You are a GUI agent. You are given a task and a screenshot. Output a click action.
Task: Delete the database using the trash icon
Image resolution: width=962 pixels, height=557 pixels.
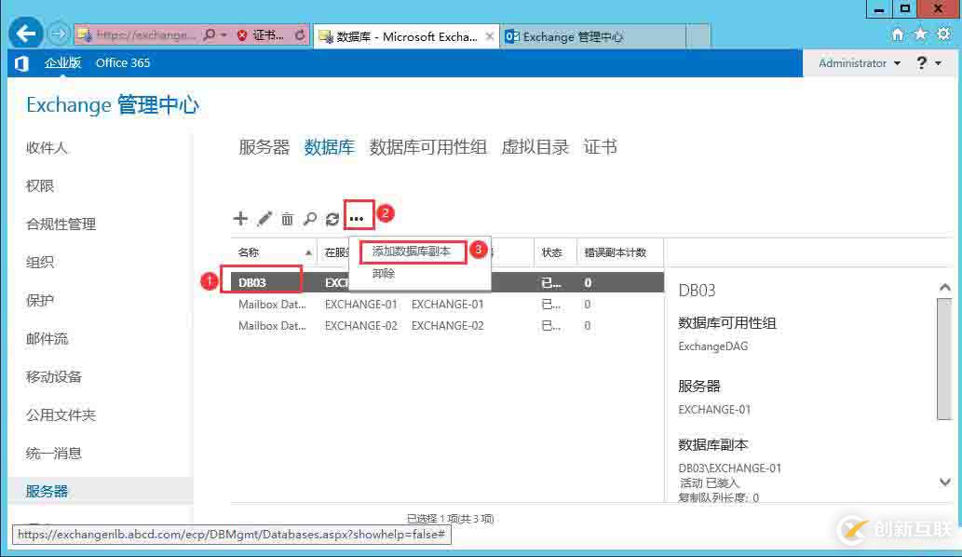click(286, 219)
